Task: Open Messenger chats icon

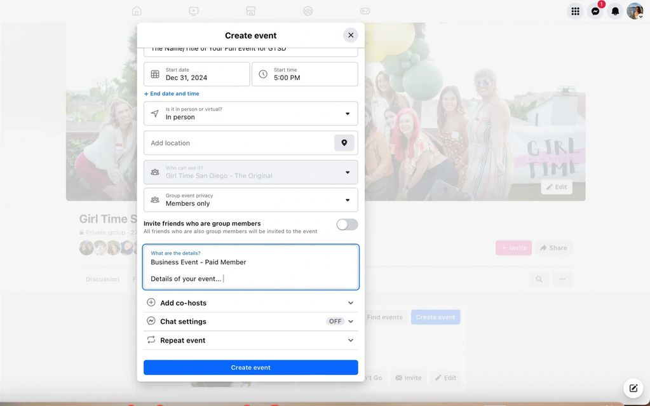Action: coord(595,11)
